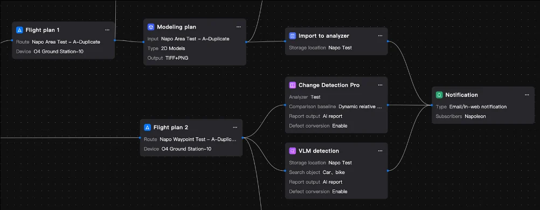Click the Flight plan 1 node icon
Viewport: 540px width, 210px height.
19,30
